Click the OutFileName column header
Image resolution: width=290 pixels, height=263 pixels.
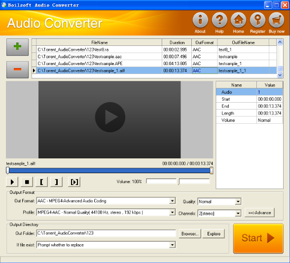click(243, 42)
